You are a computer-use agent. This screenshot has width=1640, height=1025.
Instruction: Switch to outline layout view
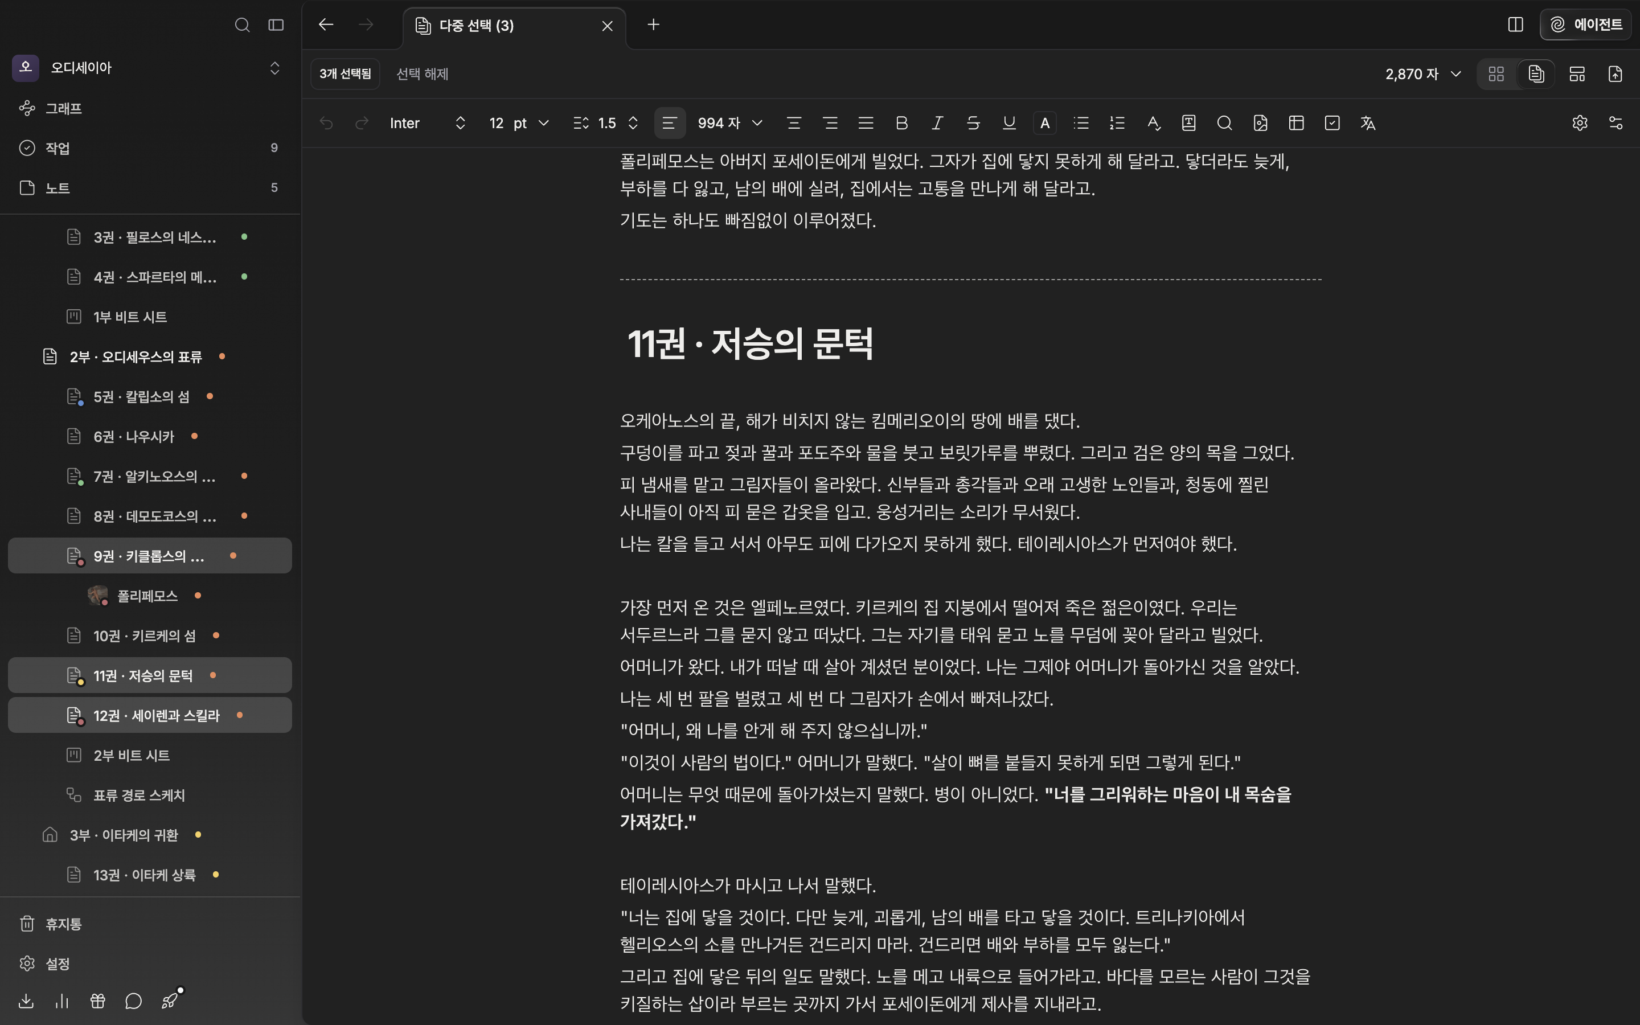(1577, 74)
